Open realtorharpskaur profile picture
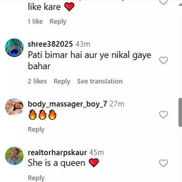 (x=14, y=156)
